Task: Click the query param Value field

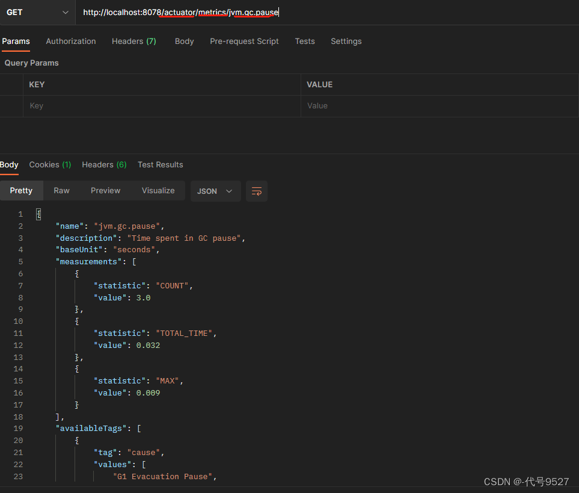Action: tap(439, 106)
